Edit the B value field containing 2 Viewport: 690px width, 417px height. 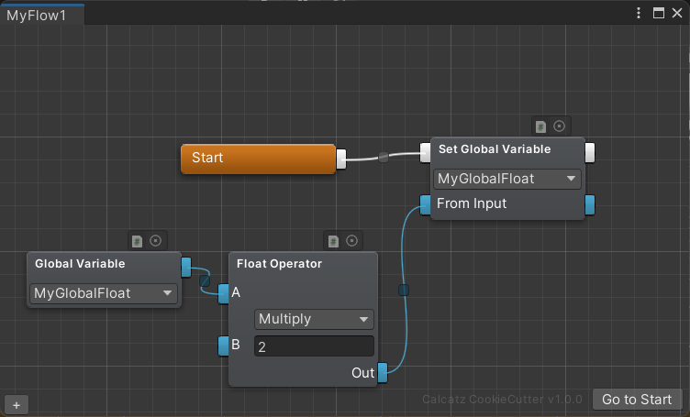click(x=314, y=346)
